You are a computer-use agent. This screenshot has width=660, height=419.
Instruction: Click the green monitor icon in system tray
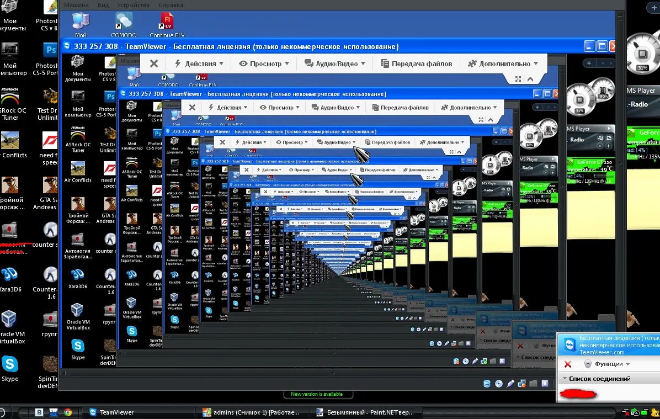(x=644, y=413)
